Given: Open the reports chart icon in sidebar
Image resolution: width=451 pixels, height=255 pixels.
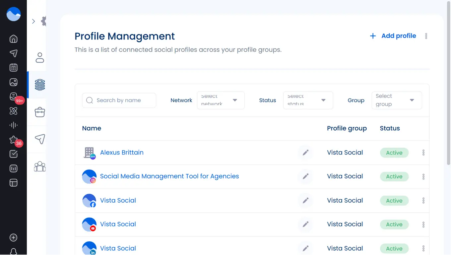Looking at the screenshot, I should [x=13, y=168].
